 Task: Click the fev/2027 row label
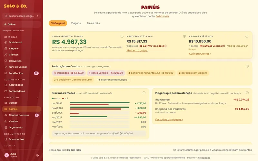[x=57, y=122]
